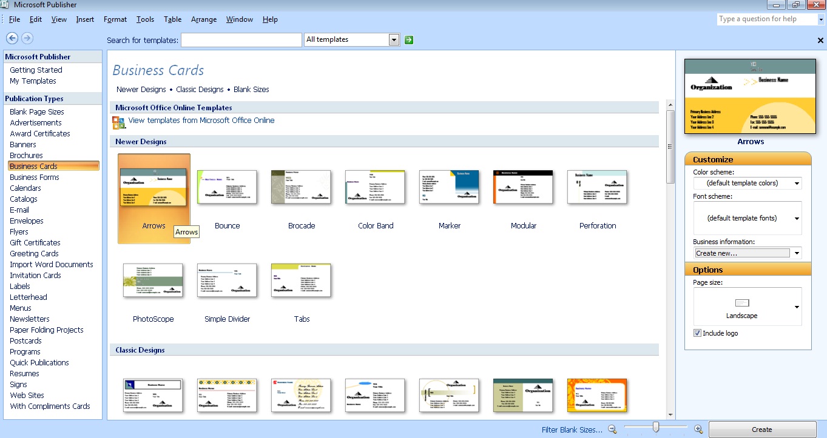
Task: Click the Filter Blank Sizes link
Action: [572, 430]
